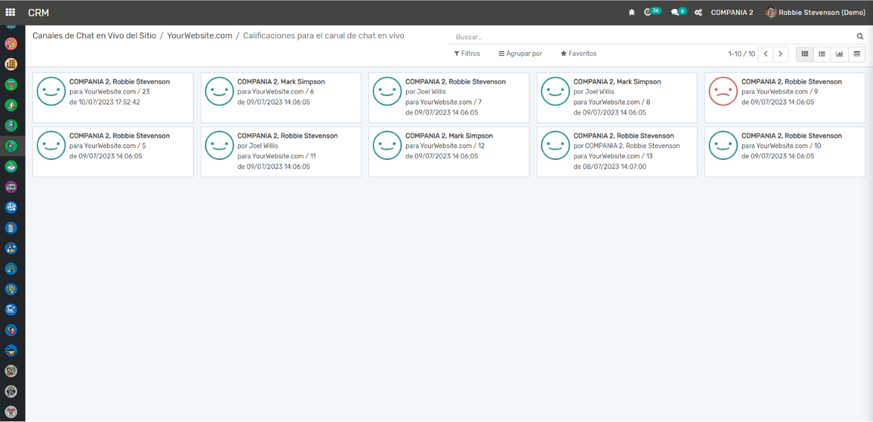Go to previous page of records
The width and height of the screenshot is (873, 422).
765,54
